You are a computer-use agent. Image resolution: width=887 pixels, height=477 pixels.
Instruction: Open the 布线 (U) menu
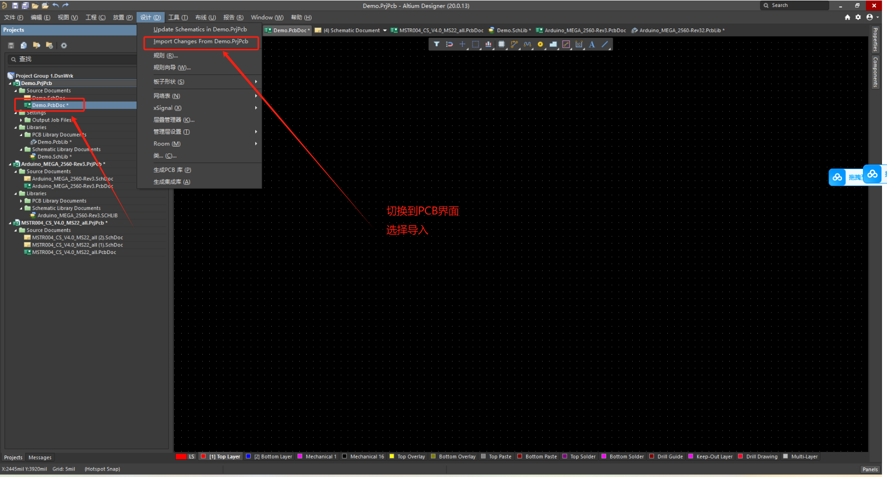point(205,17)
